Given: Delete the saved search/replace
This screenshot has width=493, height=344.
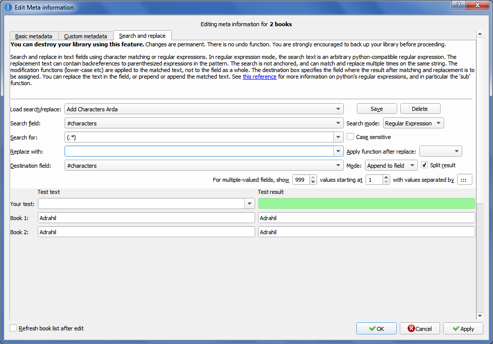Looking at the screenshot, I should point(420,109).
